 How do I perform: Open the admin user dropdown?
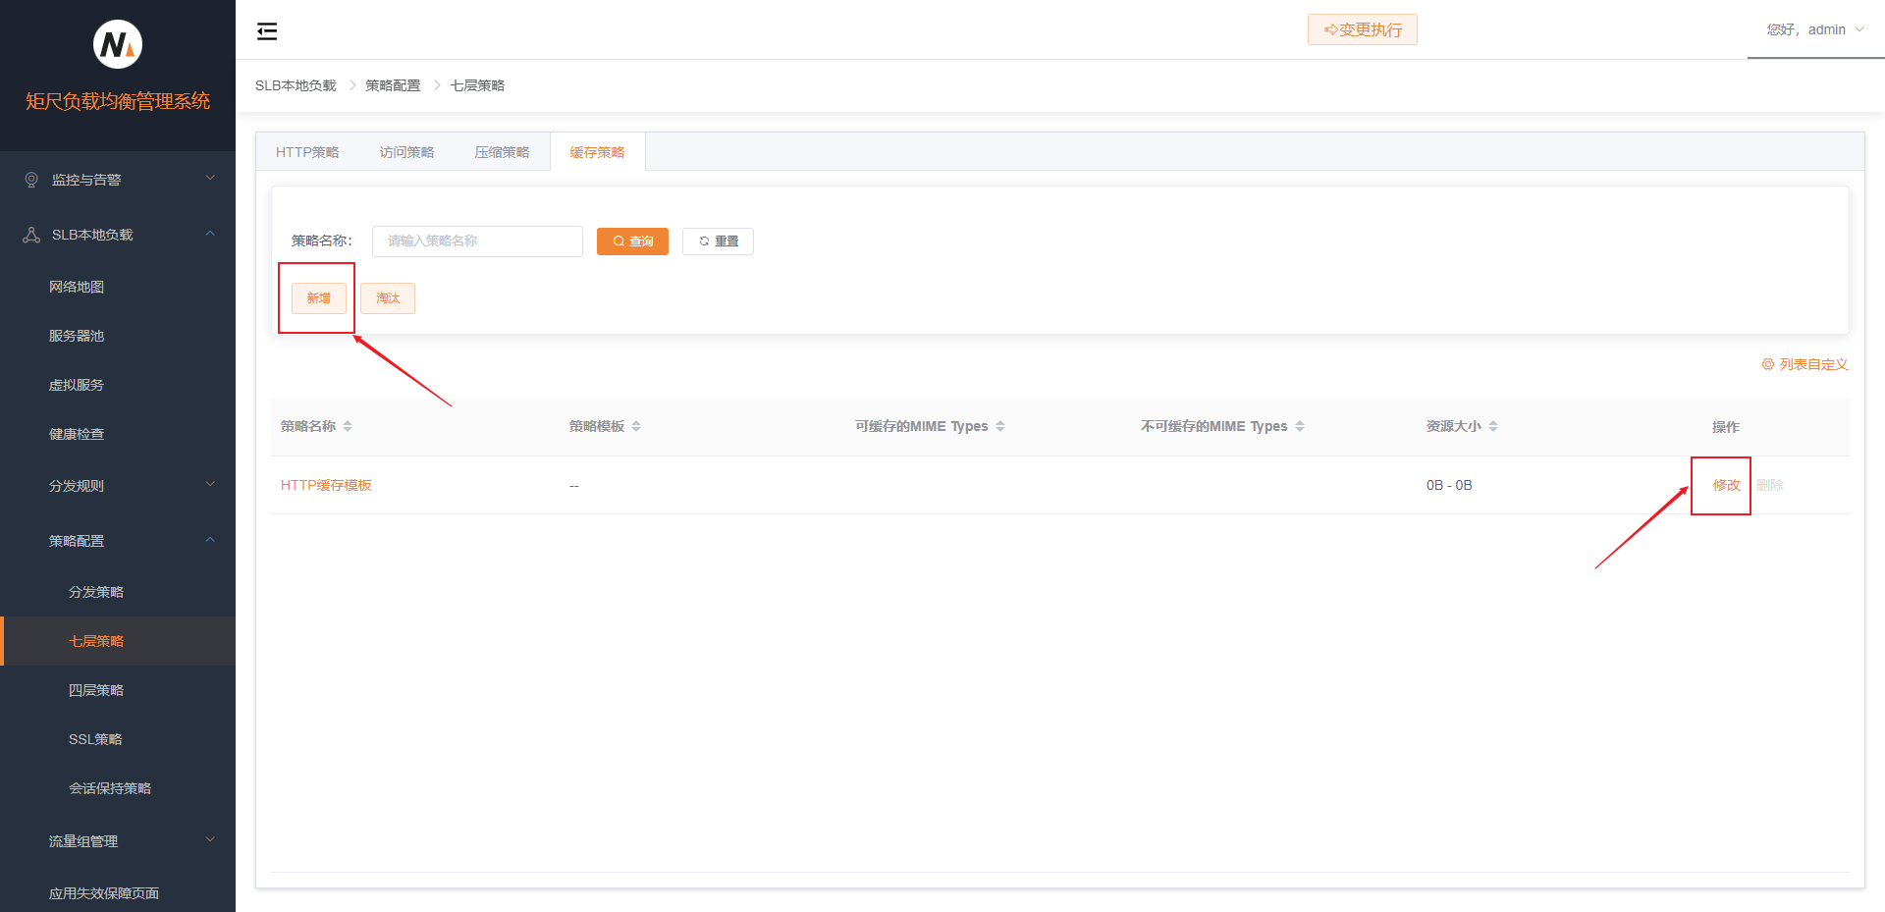tap(1814, 29)
